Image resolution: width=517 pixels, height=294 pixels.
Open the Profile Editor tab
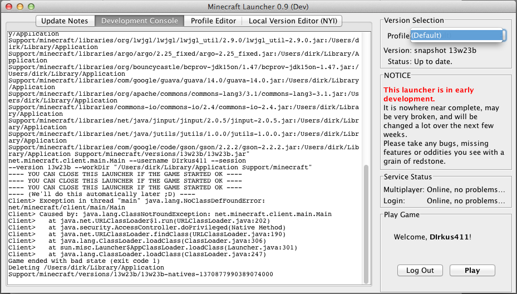coord(213,21)
